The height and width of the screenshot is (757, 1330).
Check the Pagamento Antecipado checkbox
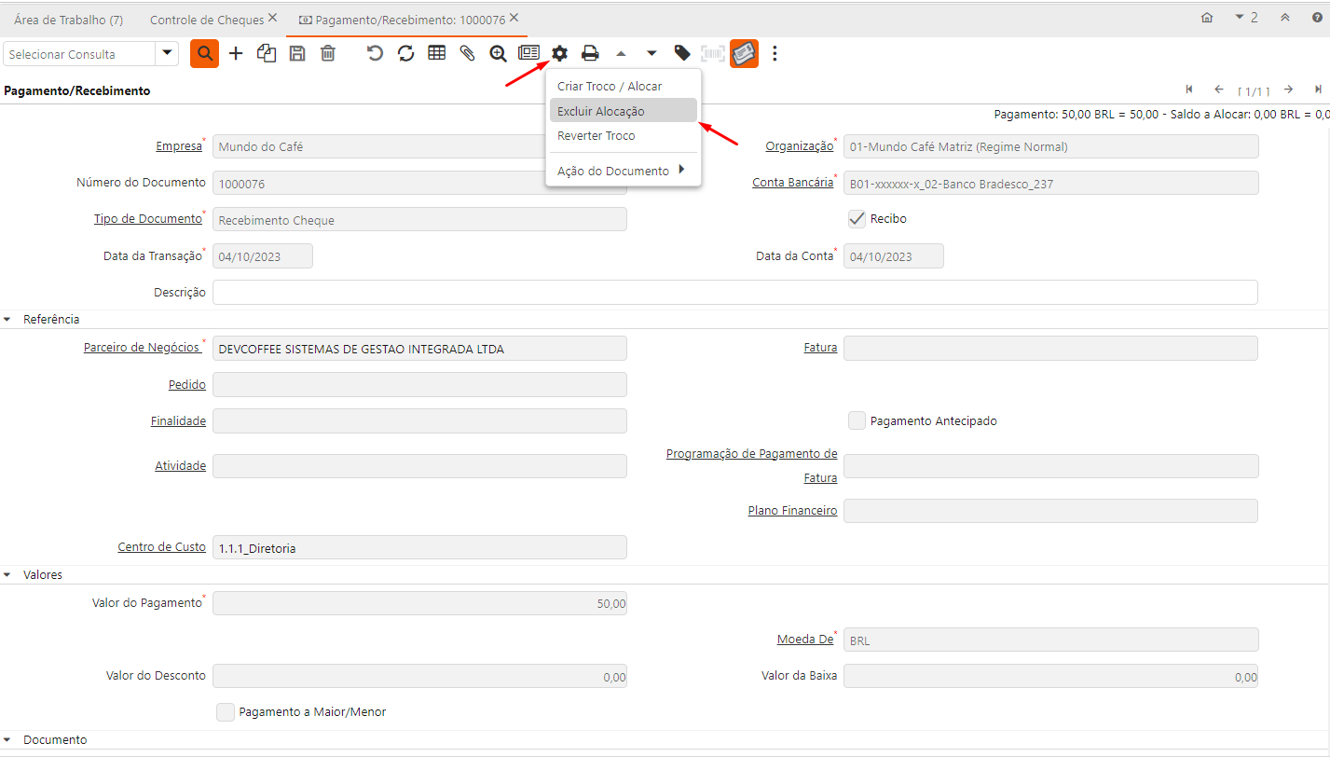857,421
